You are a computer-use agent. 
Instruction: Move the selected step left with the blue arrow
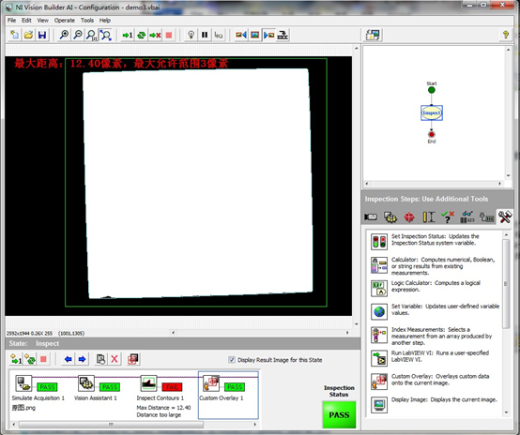coord(69,359)
